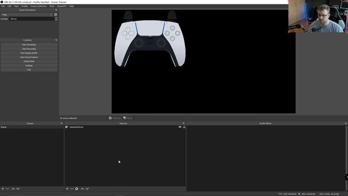The height and width of the screenshot is (196, 348).
Task: Click the LIVE timer in status bar
Action: 290,194
